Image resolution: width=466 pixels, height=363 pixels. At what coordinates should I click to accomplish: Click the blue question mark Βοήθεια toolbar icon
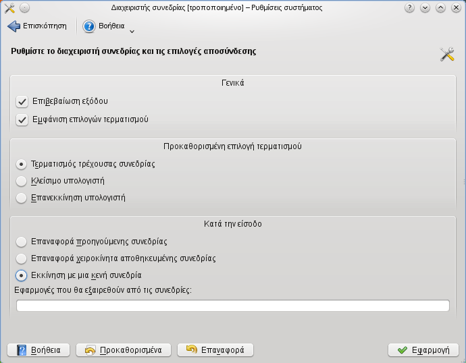(89, 26)
